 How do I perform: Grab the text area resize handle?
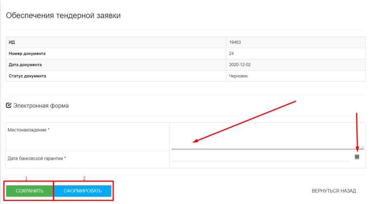[x=362, y=147]
